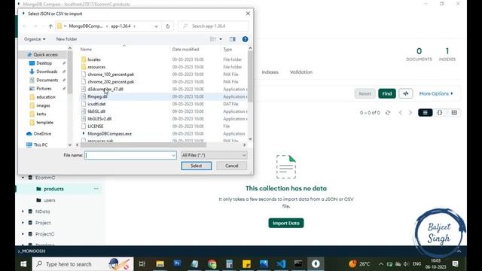Screen dimensions: 482x271
Task: Click the Search app-1.36.4 field
Action: point(213,26)
